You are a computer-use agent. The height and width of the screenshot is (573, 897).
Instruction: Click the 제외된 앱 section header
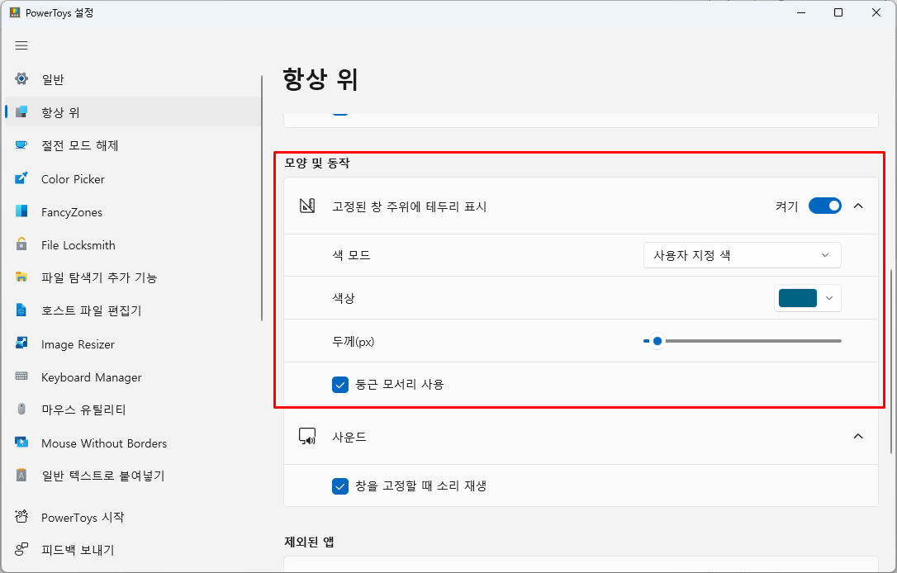309,542
